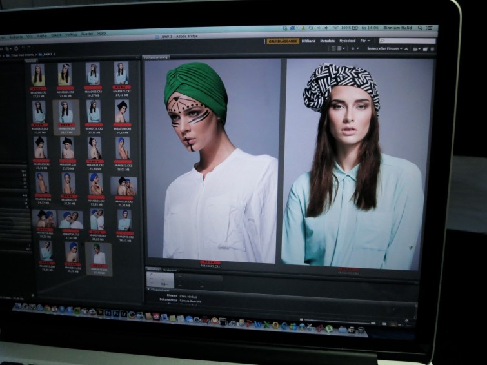Image resolution: width=487 pixels, height=365 pixels.
Task: Switch to the Bildband workspace
Action: click(308, 41)
